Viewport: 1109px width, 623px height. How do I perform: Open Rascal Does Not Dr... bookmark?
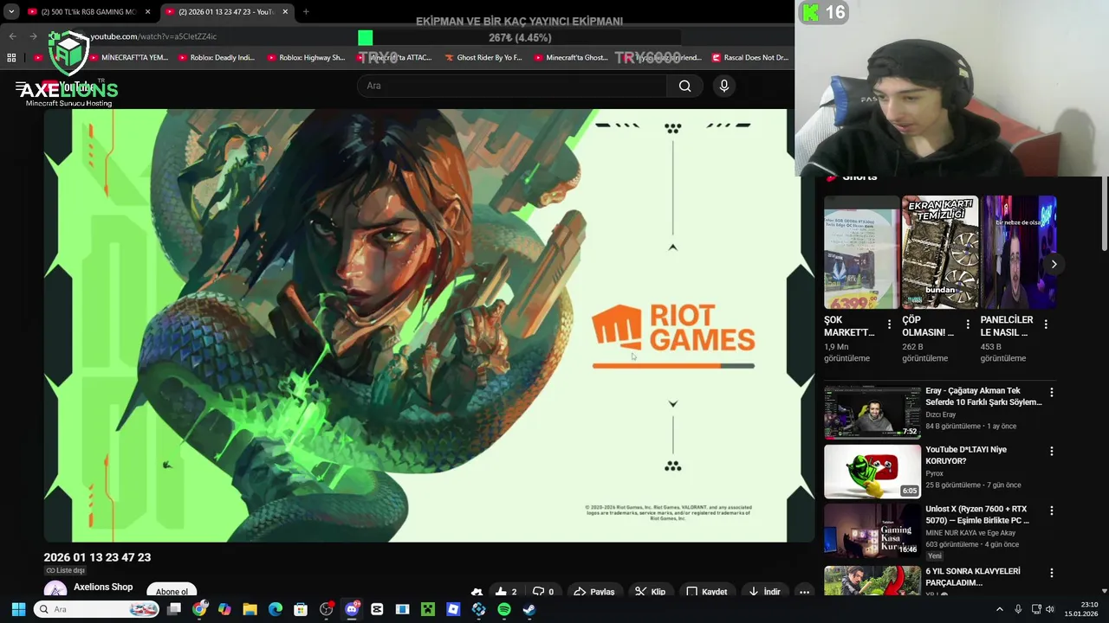coord(751,58)
